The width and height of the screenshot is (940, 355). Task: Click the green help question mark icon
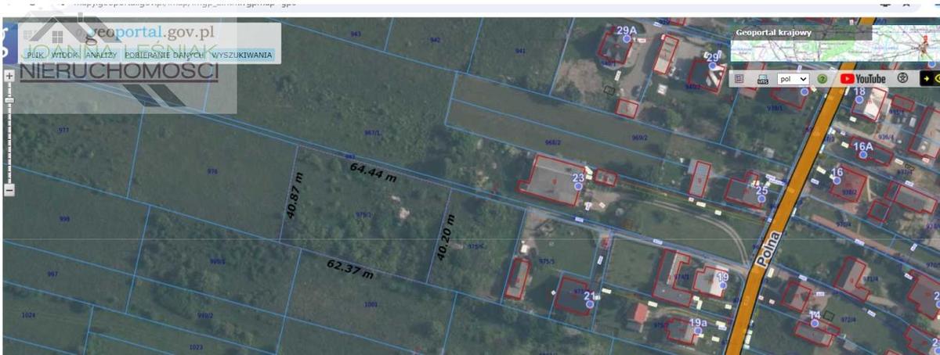click(822, 79)
